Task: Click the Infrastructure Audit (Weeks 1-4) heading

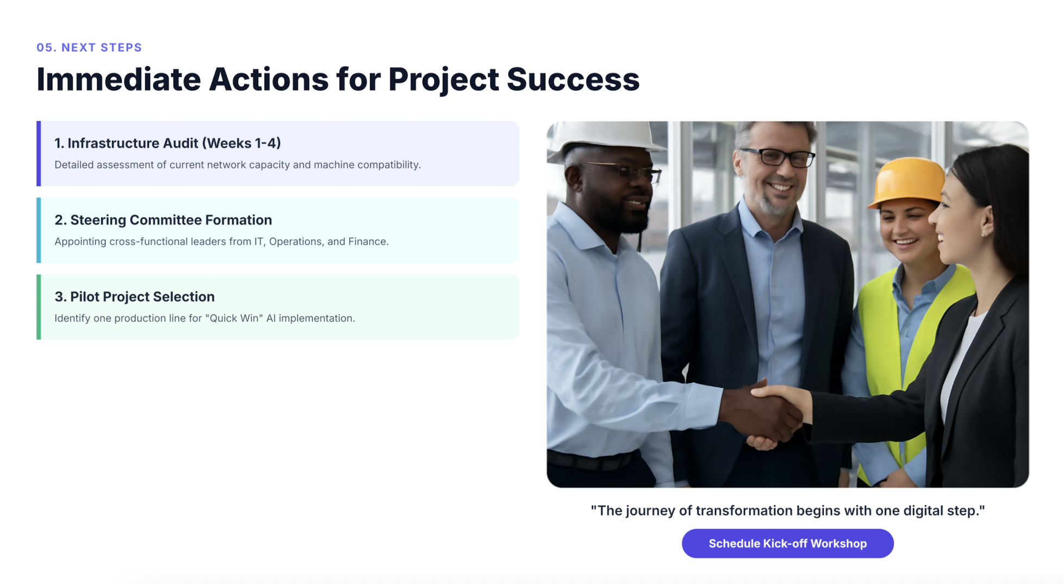Action: pos(167,143)
